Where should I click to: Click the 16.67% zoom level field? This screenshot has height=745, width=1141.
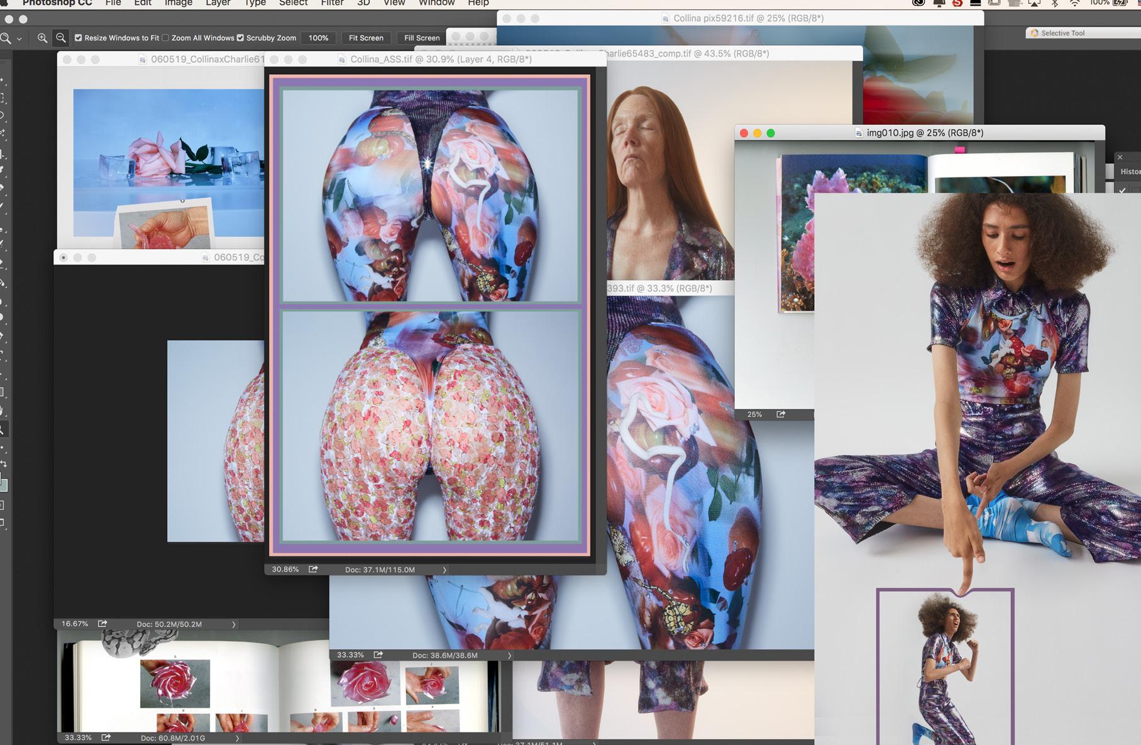[x=75, y=624]
